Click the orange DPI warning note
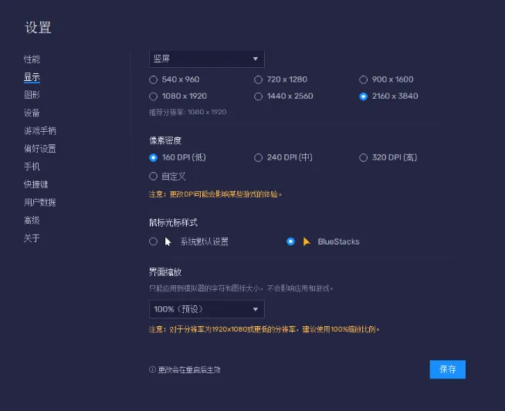This screenshot has width=505, height=411. coord(215,194)
